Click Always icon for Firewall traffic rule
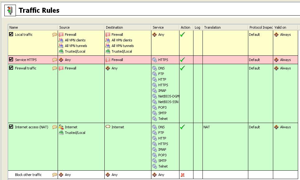Screen dimensions: 300x180 tap(276, 68)
